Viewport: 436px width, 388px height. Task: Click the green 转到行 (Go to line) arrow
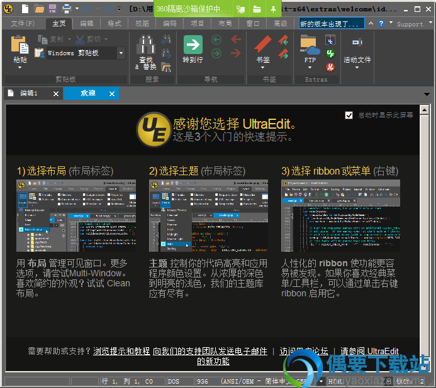[x=193, y=45]
